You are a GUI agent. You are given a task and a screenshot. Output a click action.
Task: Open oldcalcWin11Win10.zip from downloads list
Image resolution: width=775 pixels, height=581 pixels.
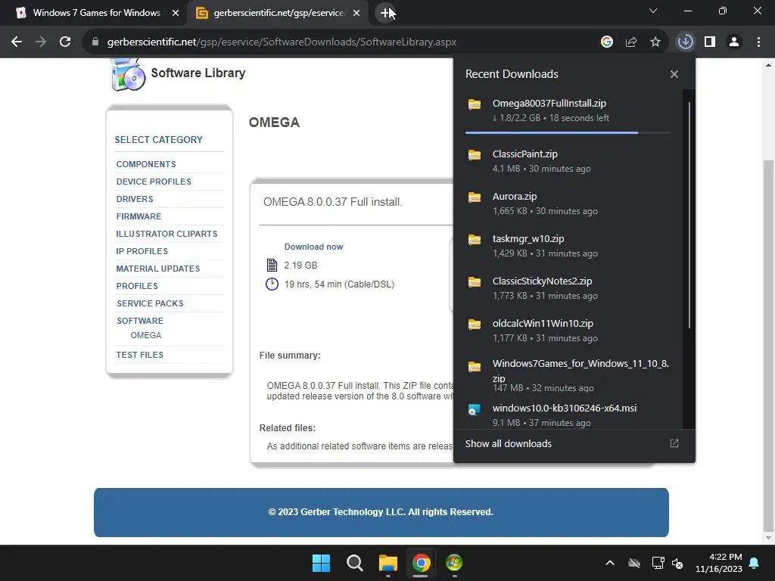(568, 331)
